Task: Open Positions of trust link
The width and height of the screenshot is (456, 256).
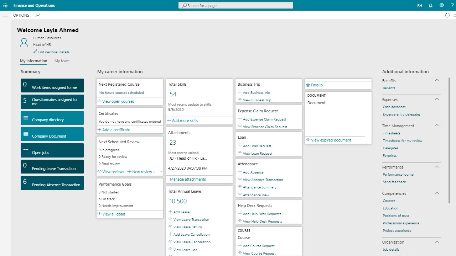Action: [x=396, y=216]
